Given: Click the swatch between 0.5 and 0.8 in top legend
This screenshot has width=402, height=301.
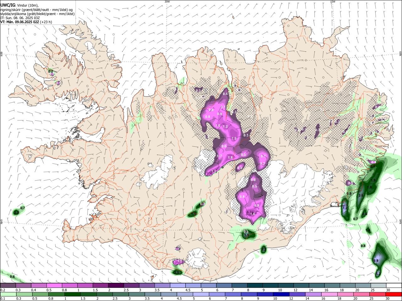Looking at the screenshot, I should 54,286.
